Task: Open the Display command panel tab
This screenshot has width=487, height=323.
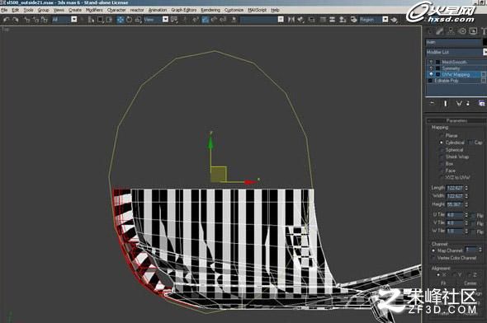Action: coord(473,30)
